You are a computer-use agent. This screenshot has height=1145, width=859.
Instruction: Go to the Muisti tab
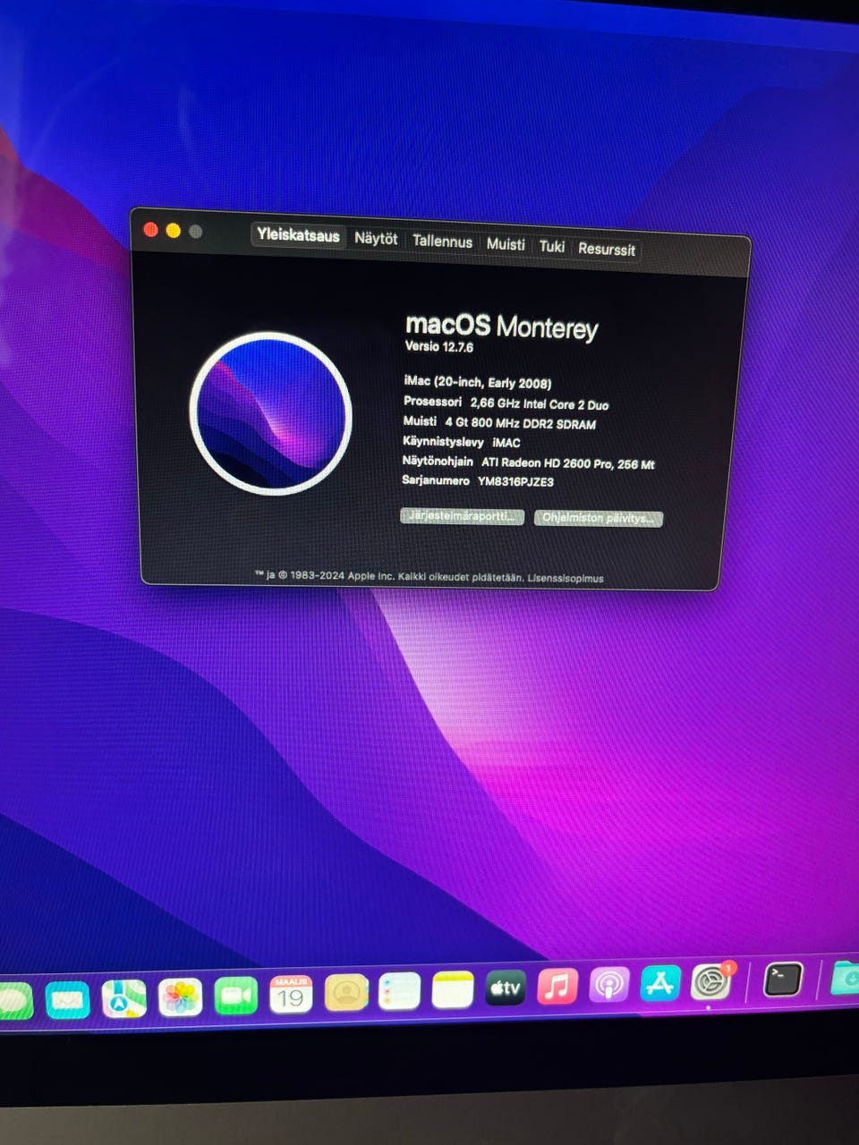coord(506,243)
